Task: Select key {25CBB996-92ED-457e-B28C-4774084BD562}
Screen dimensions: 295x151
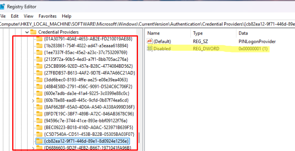Action: pyautogui.click(x=89, y=66)
